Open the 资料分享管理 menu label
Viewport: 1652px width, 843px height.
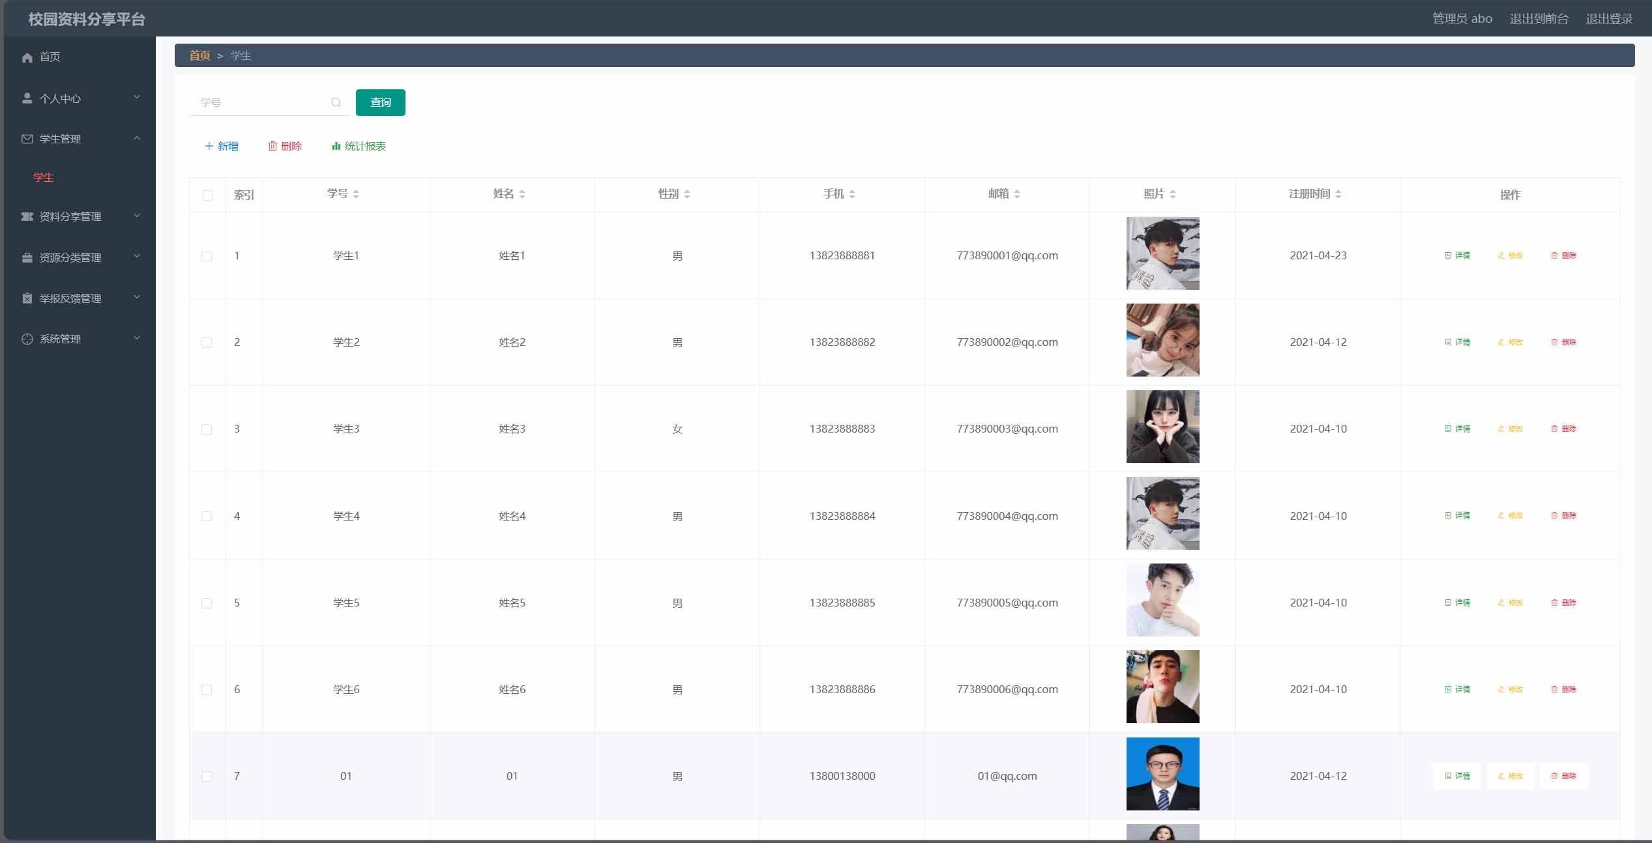[x=70, y=217]
